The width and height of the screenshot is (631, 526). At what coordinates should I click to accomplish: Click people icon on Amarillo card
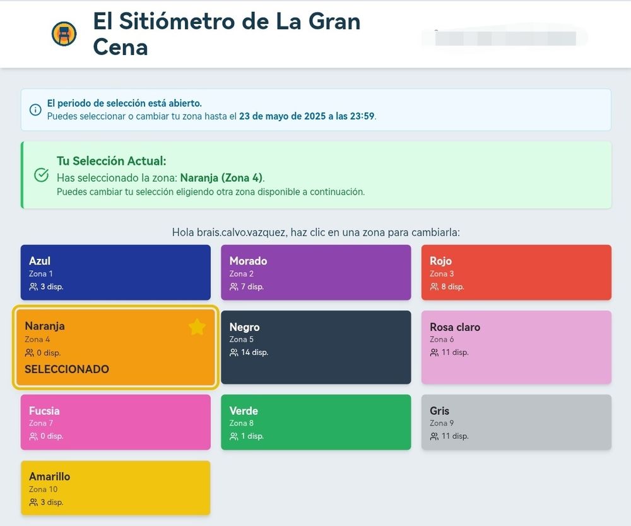pos(33,502)
